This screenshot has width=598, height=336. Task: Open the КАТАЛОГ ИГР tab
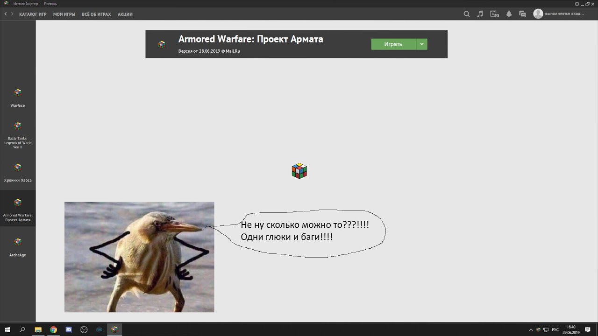pos(33,14)
